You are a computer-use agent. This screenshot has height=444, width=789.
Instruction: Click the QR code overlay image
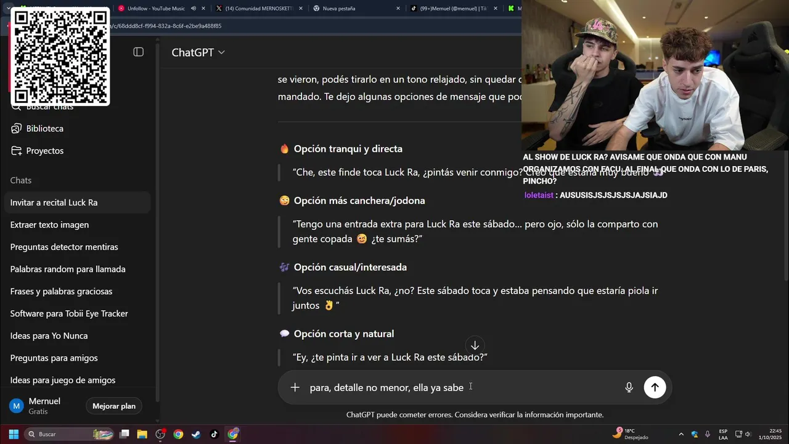point(60,56)
